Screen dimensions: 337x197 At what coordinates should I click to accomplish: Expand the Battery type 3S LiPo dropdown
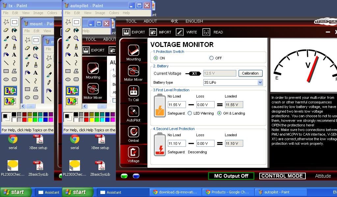coord(260,82)
